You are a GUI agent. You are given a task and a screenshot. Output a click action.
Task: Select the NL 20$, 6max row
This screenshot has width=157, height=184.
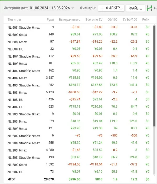[78, 150]
